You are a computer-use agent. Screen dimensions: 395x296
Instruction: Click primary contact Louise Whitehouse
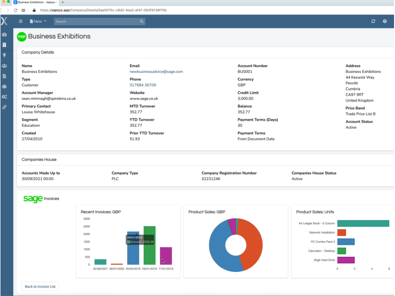point(38,112)
